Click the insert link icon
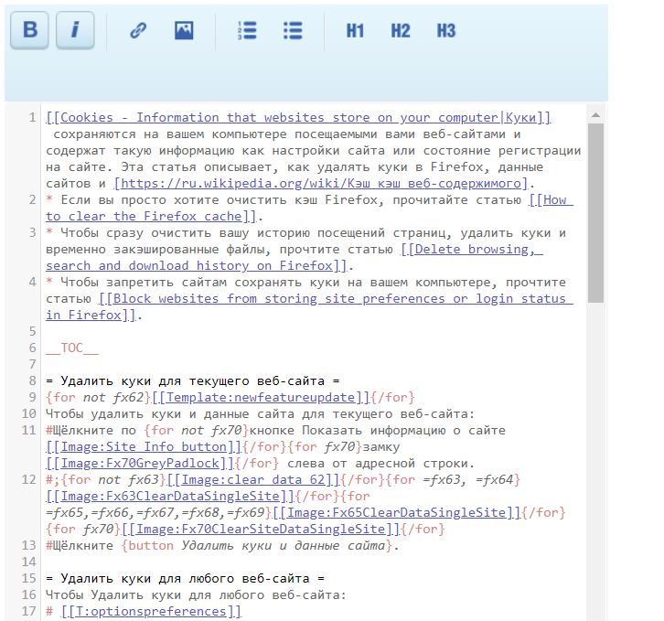The image size is (664, 621). (138, 30)
